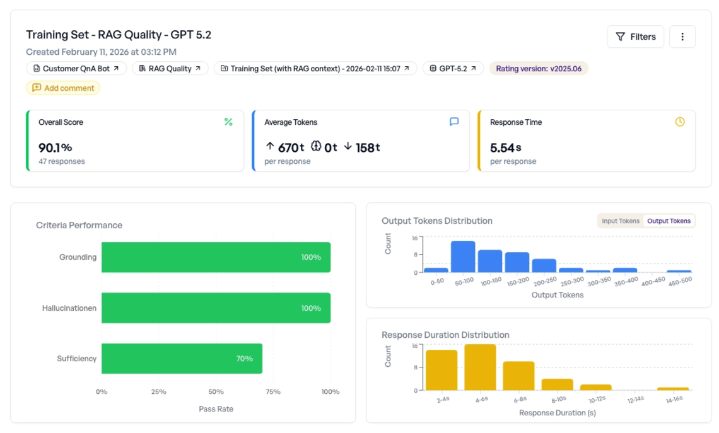Open the Training Set dataset link
Screen dimensions: 719x433
tap(315, 68)
